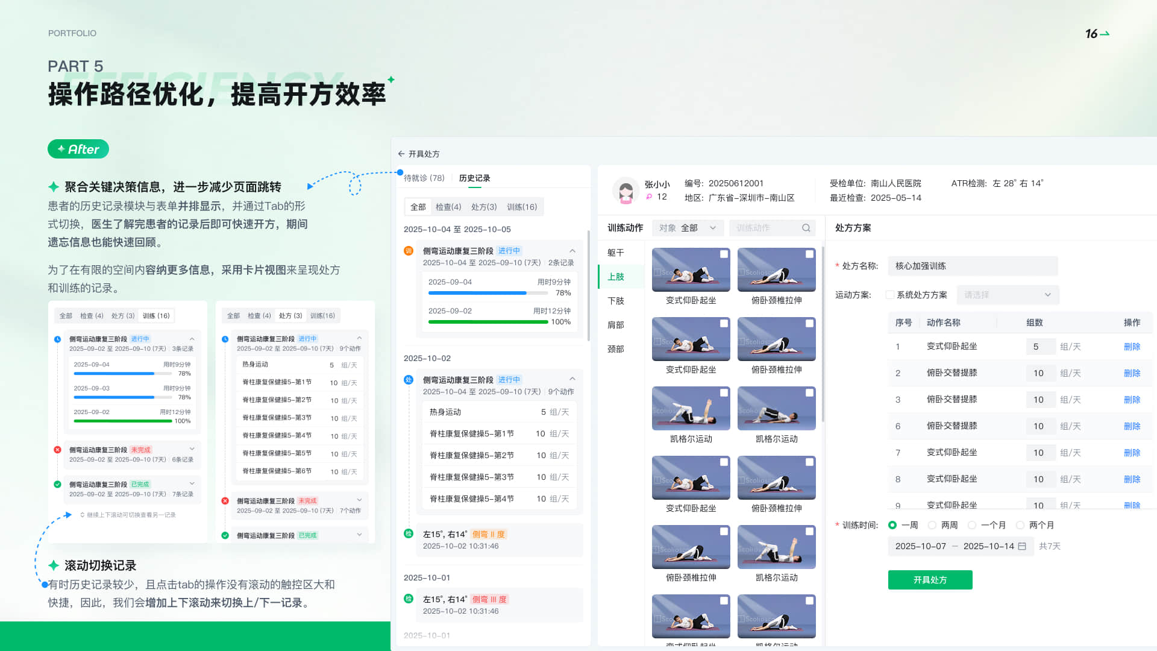The width and height of the screenshot is (1157, 651).
Task: Select 全部 filter tab in main window
Action: (418, 207)
